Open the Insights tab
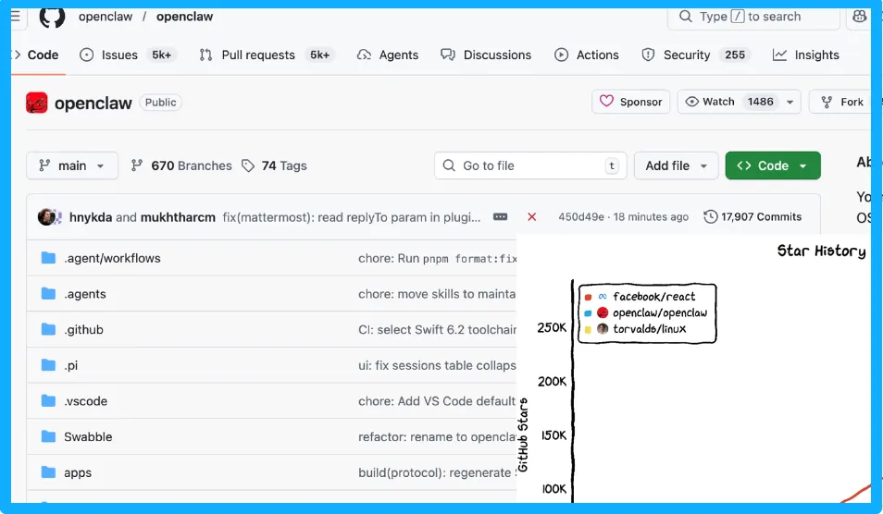Screen dimensions: 883x514 coord(806,55)
